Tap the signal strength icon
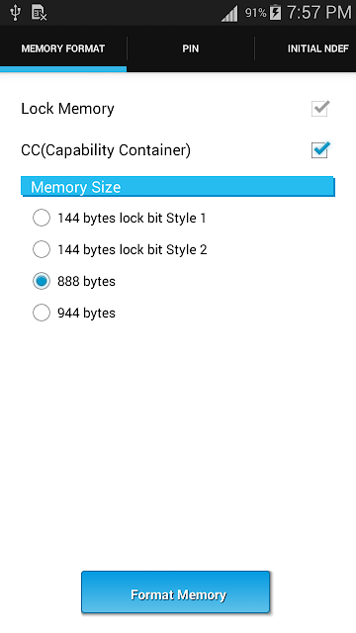Screen dimensions: 356x633 pos(229,14)
